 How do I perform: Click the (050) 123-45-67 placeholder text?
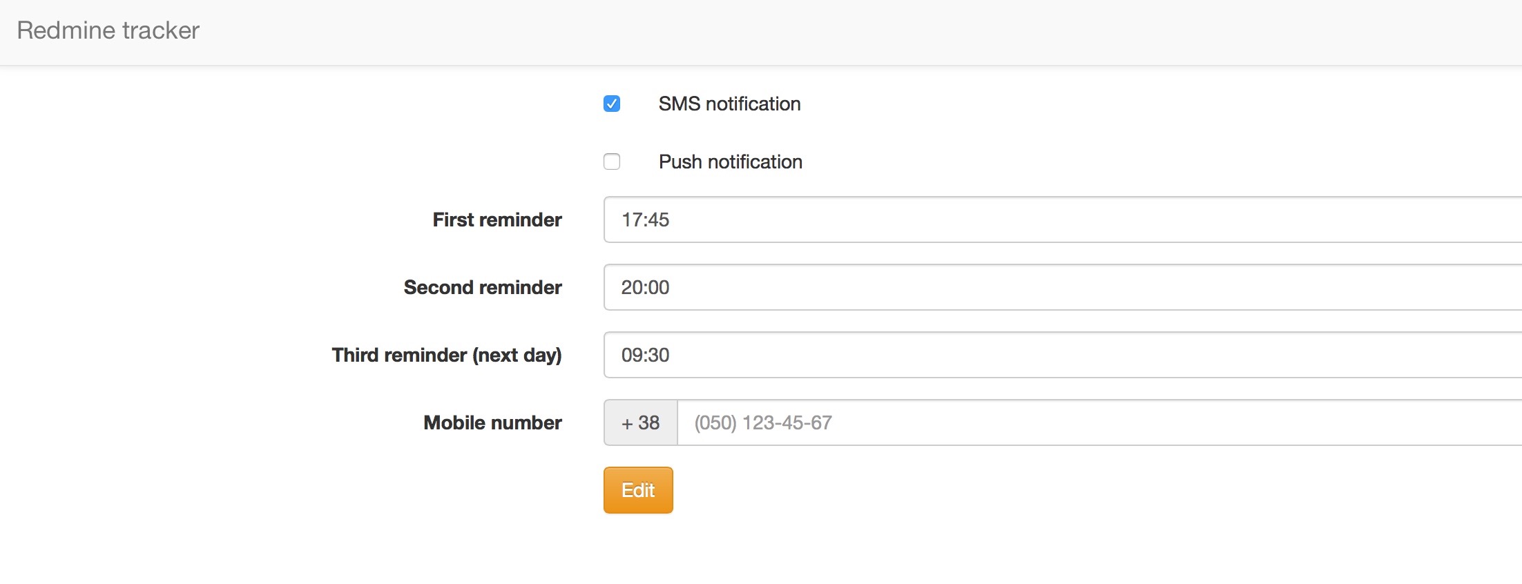click(763, 422)
